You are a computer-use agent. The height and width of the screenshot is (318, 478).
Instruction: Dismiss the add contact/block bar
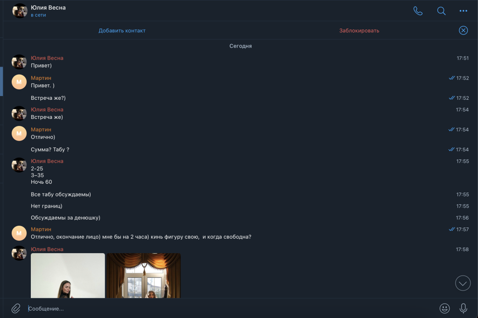pos(463,30)
